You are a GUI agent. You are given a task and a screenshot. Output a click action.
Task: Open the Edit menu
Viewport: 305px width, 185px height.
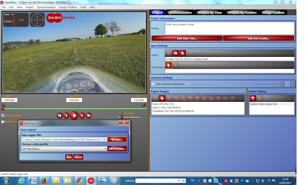pos(11,7)
